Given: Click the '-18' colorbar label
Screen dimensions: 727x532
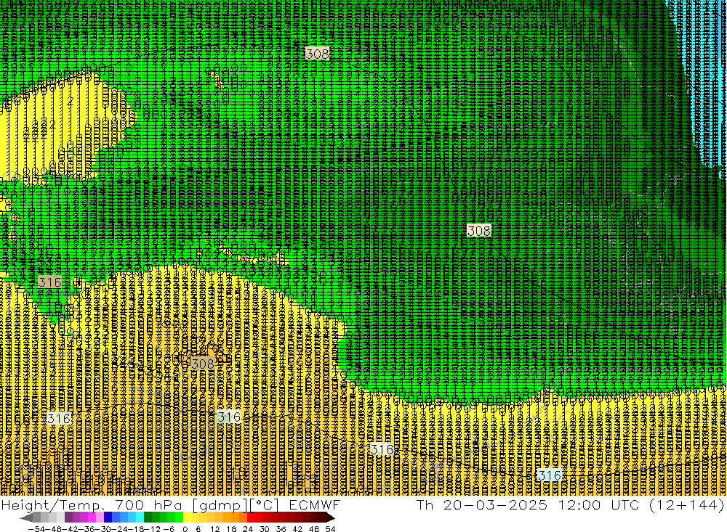Looking at the screenshot, I should pyautogui.click(x=137, y=529).
